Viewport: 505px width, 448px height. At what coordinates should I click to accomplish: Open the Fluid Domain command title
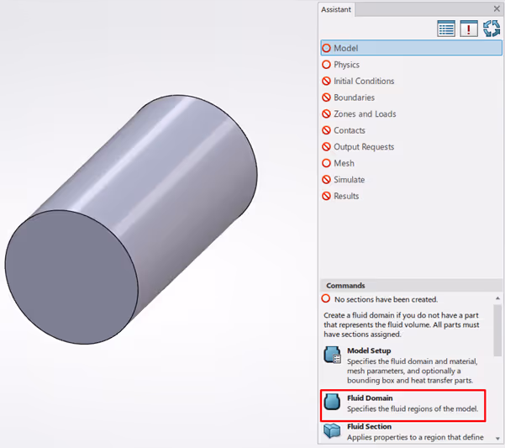tap(370, 398)
